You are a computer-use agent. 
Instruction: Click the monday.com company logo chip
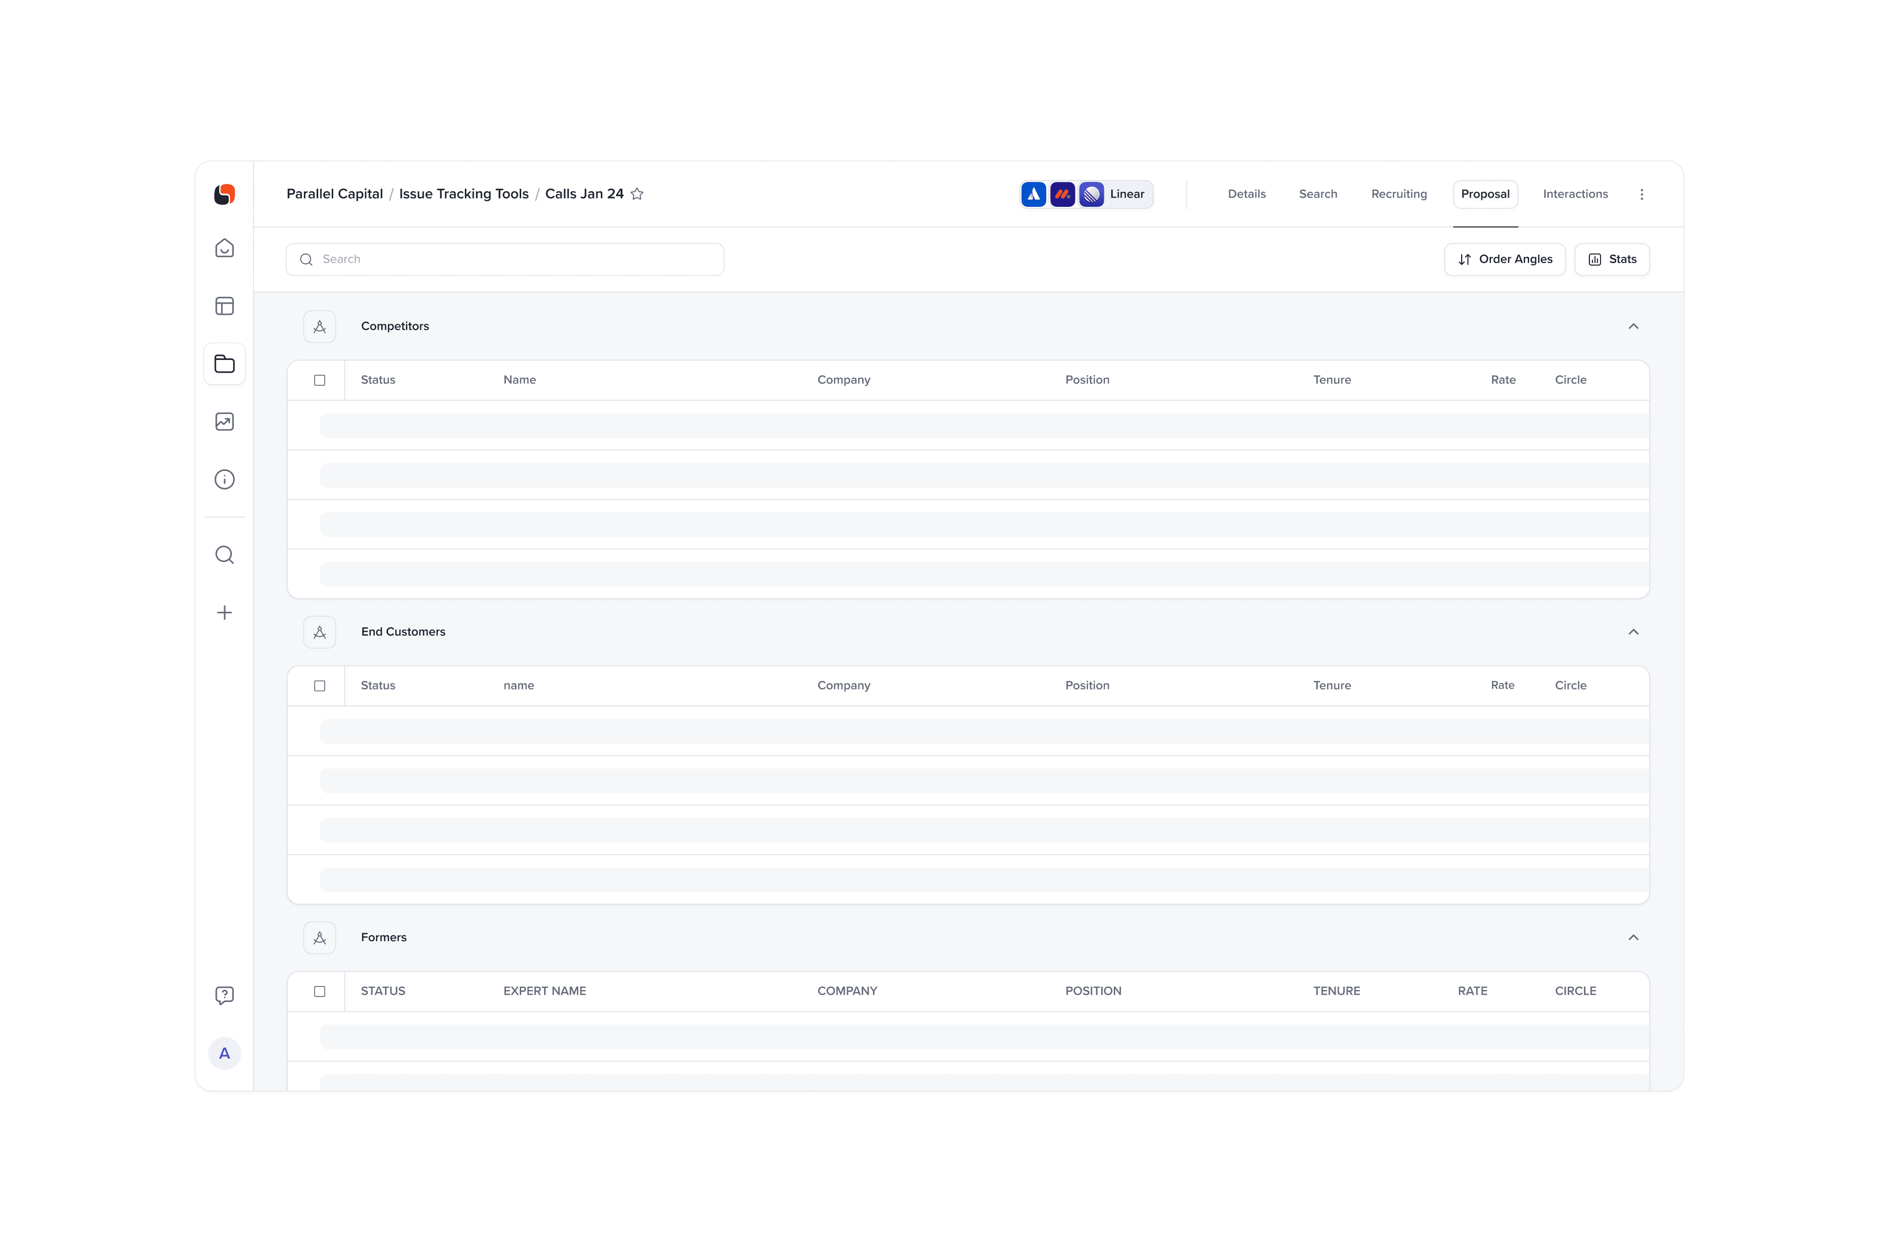[x=1062, y=194]
